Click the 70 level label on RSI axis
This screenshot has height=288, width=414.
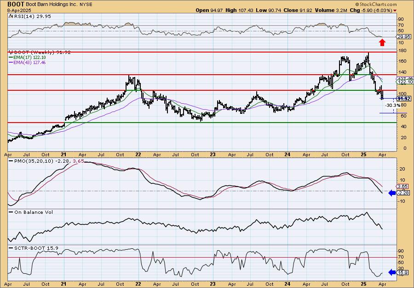pyautogui.click(x=401, y=25)
